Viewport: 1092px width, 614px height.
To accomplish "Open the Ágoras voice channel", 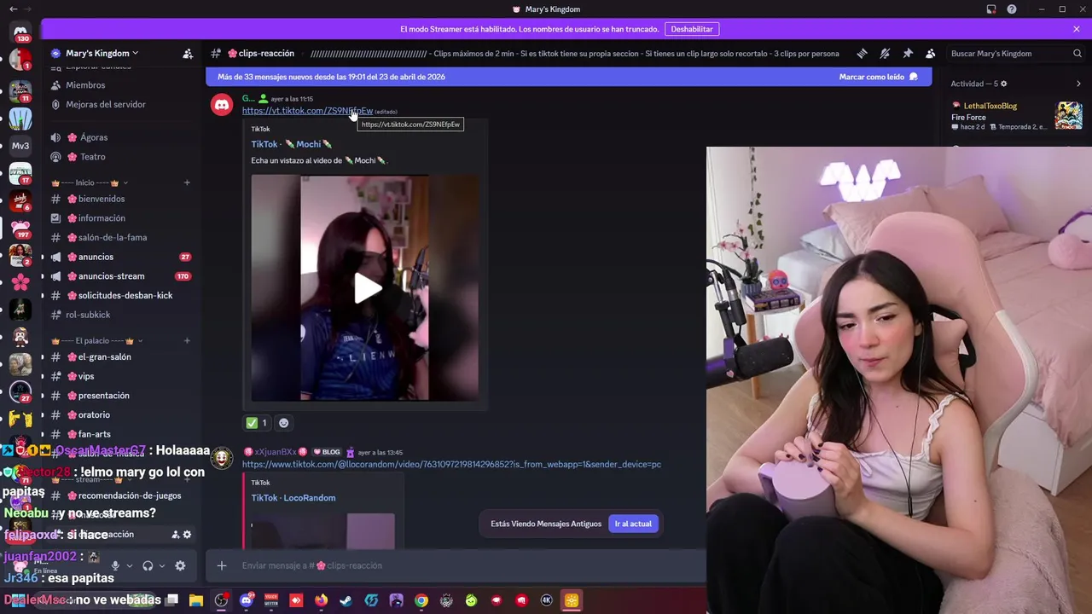I will 94,137.
